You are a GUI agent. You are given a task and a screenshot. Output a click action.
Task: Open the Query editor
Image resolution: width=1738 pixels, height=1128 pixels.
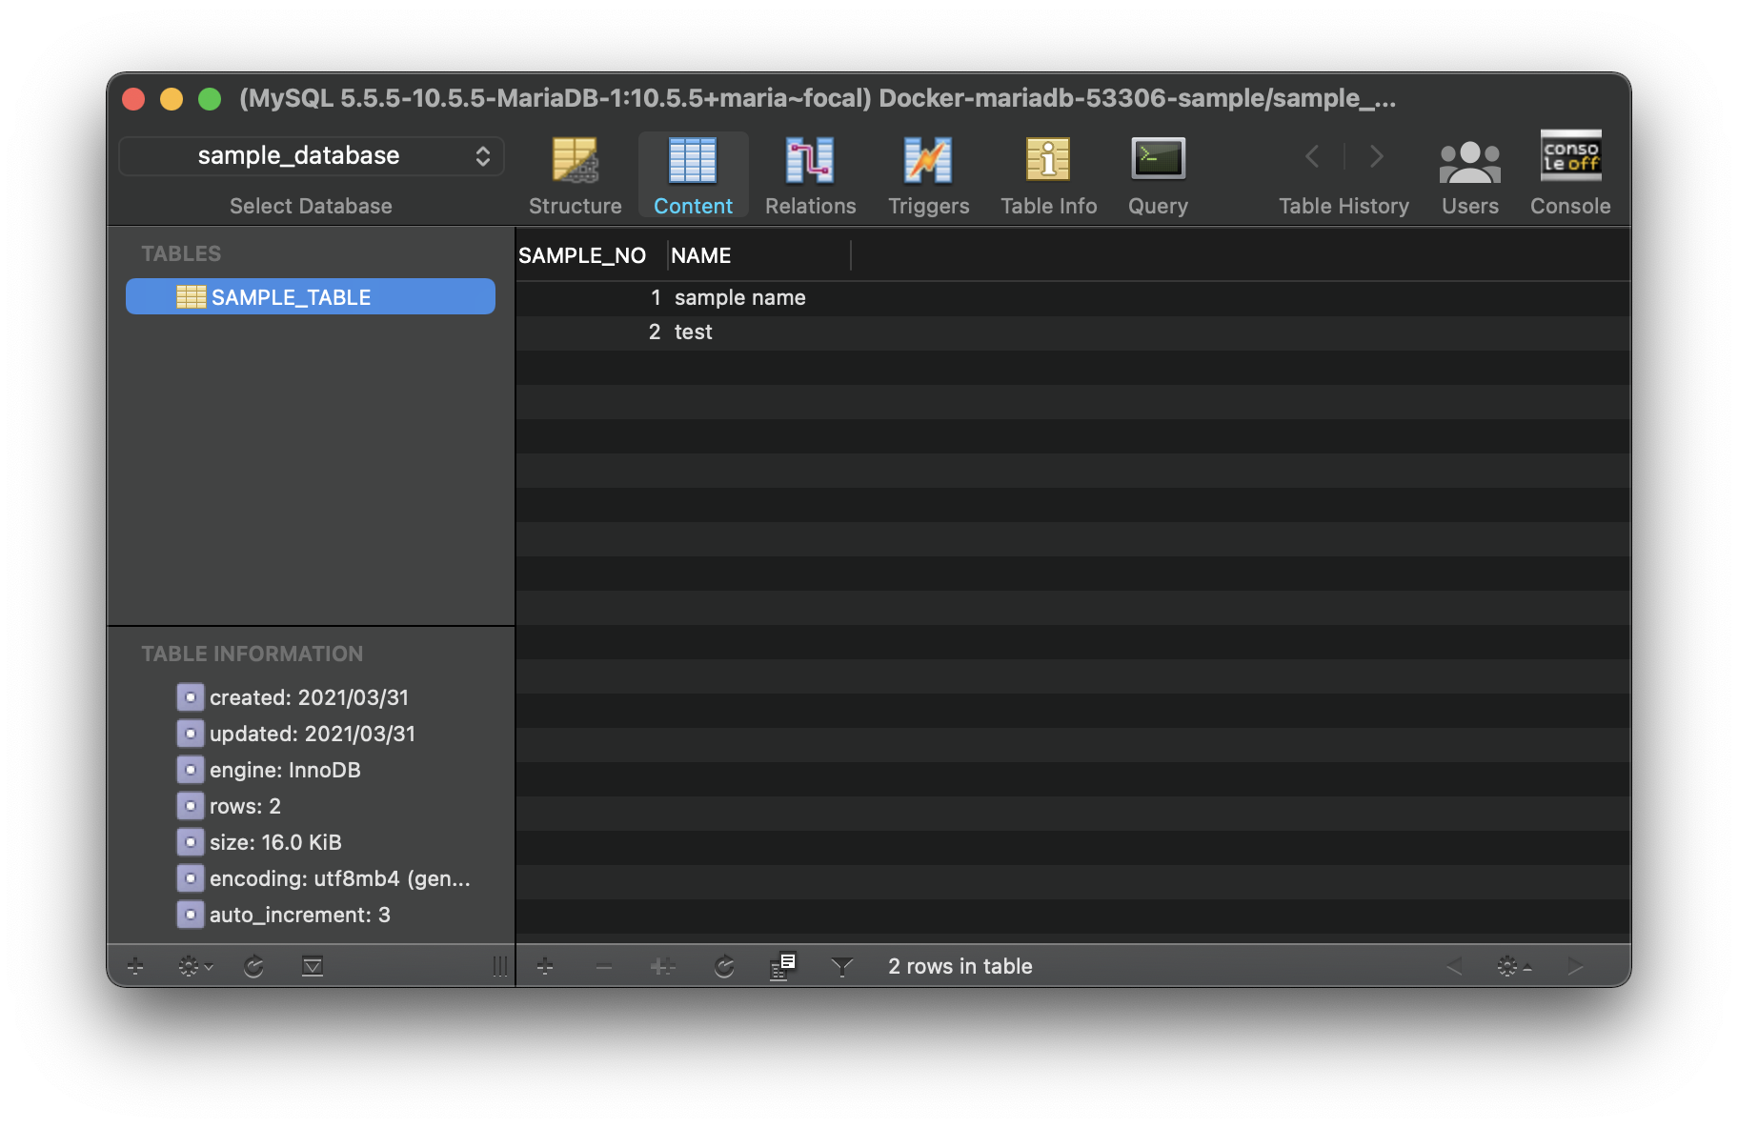(x=1158, y=175)
